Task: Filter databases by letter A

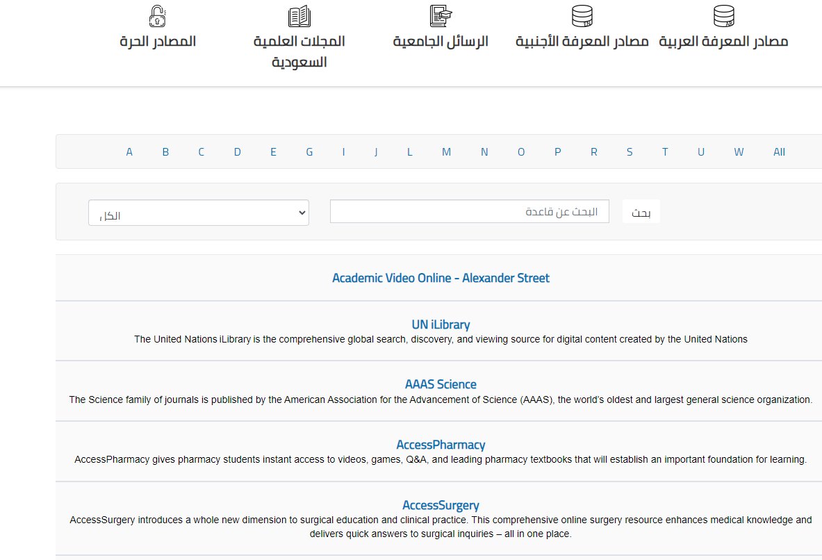Action: [129, 152]
